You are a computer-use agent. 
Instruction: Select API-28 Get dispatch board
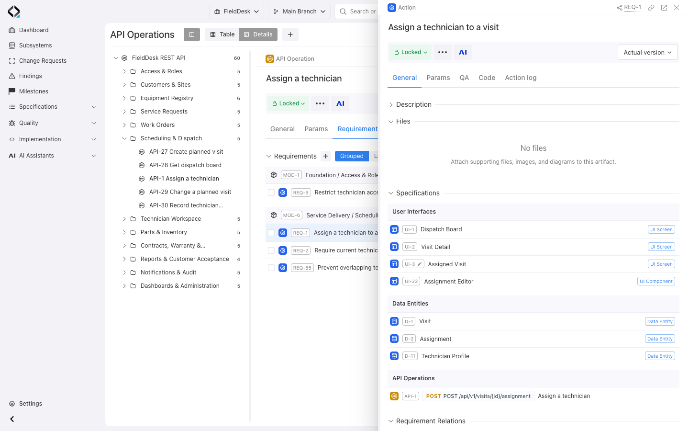point(185,165)
